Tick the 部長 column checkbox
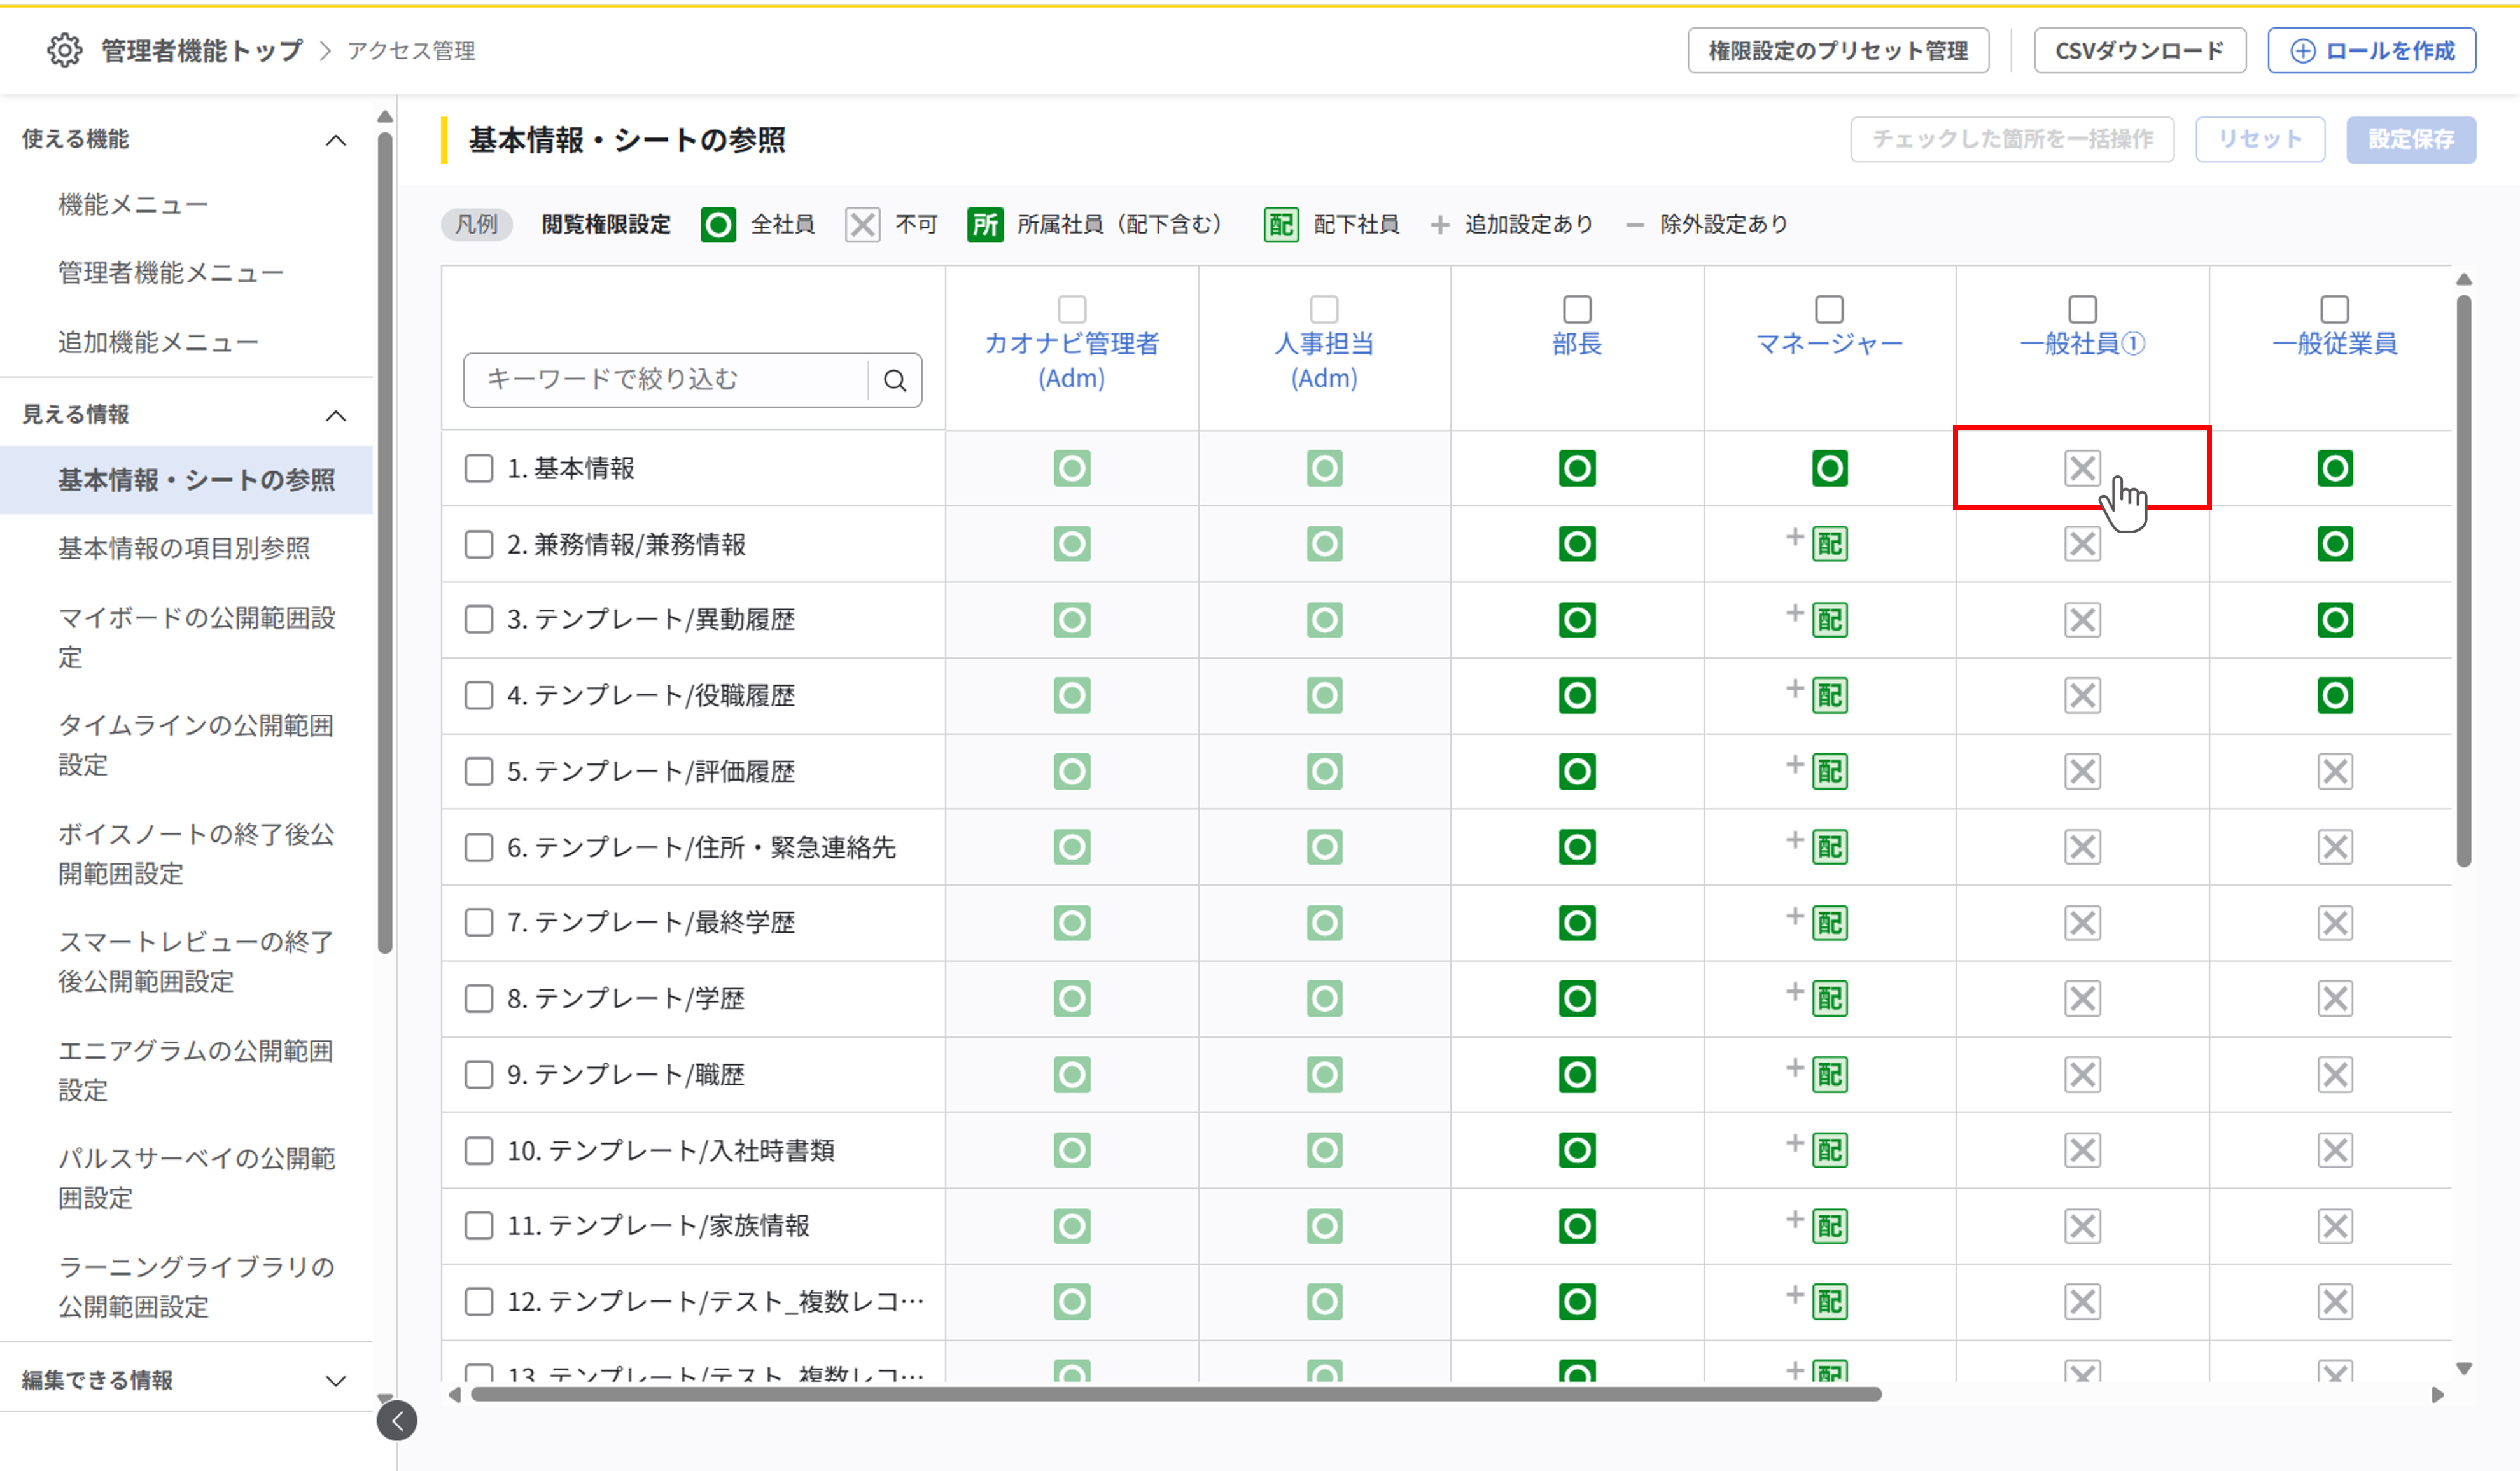The height and width of the screenshot is (1471, 2520). coord(1577,309)
